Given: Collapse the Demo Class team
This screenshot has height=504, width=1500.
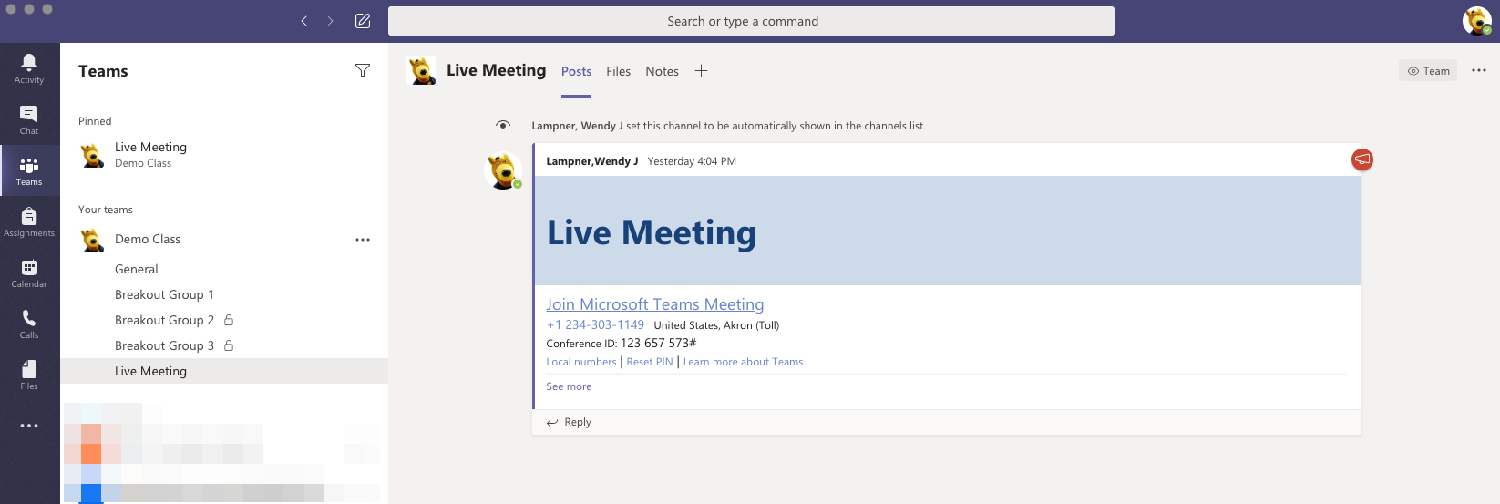Looking at the screenshot, I should (x=148, y=239).
